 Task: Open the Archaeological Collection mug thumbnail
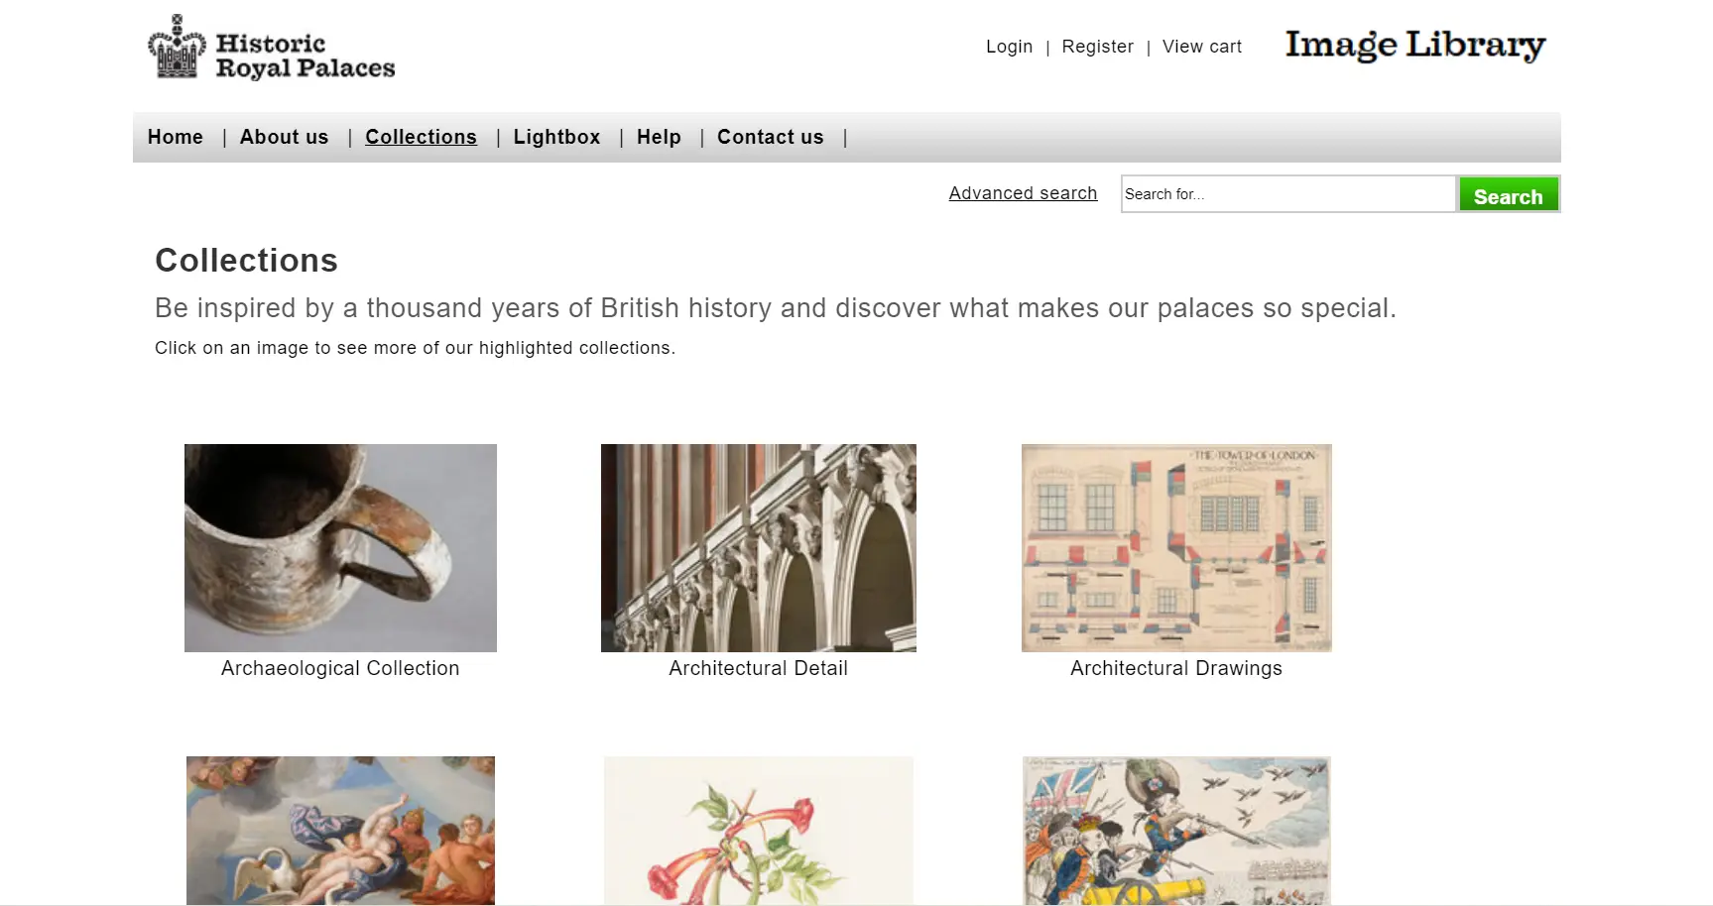(x=340, y=548)
